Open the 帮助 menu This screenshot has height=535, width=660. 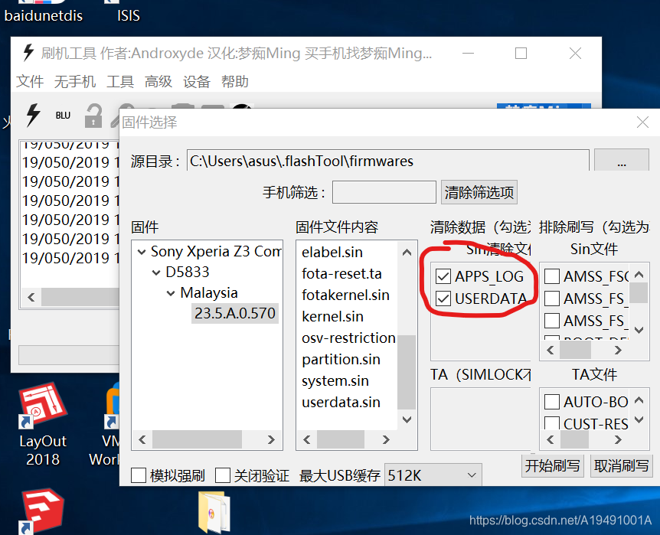pyautogui.click(x=235, y=81)
